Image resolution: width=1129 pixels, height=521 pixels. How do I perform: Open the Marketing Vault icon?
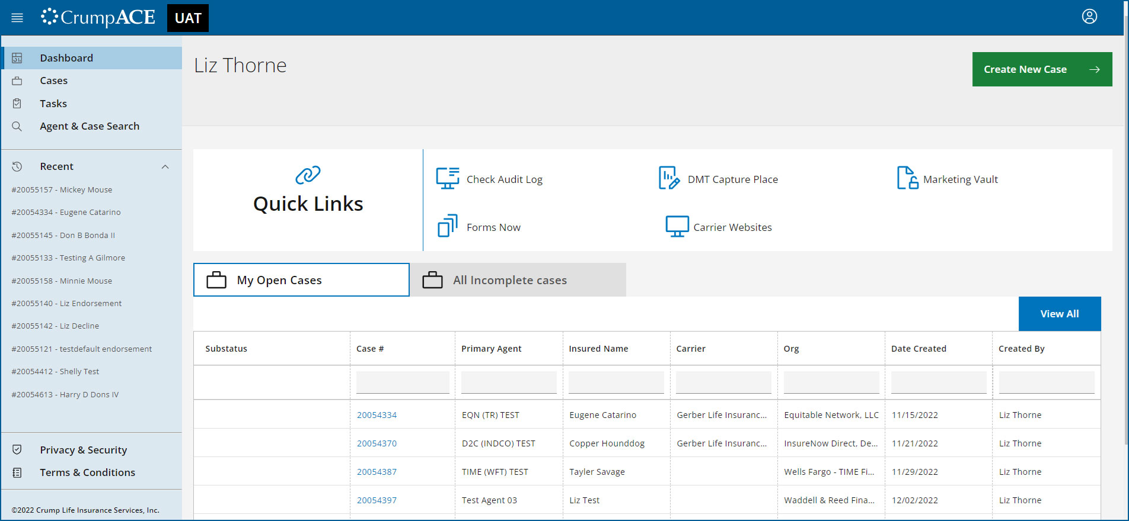click(907, 178)
